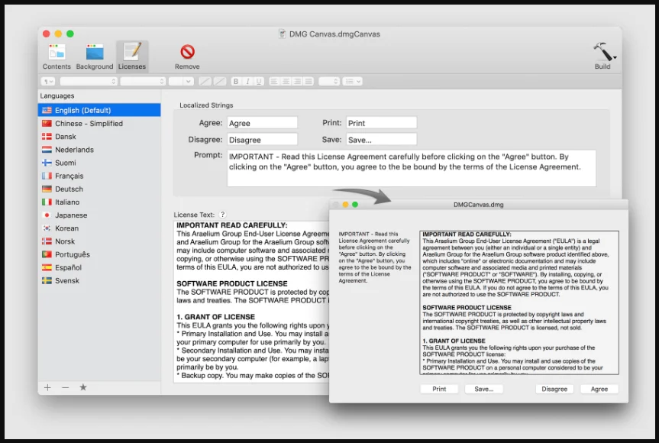Select the Korean language row
659x443 pixels.
[x=99, y=228]
